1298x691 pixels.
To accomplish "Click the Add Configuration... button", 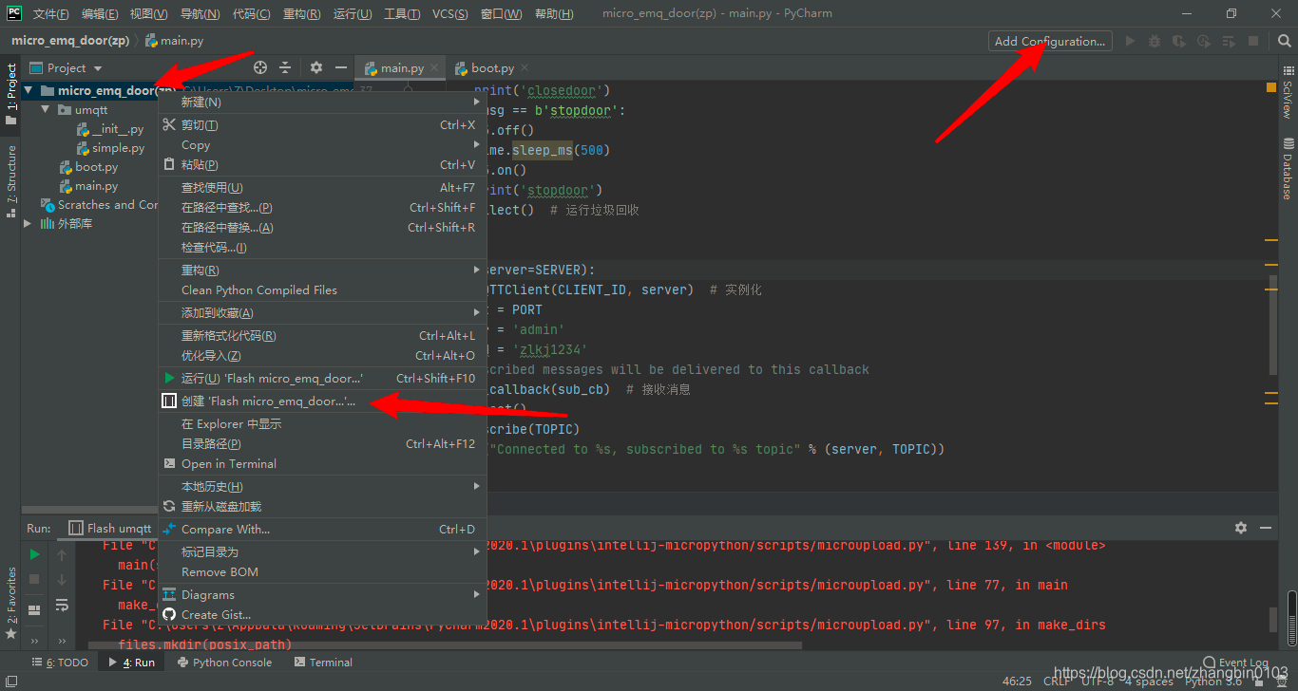I will [x=1050, y=41].
